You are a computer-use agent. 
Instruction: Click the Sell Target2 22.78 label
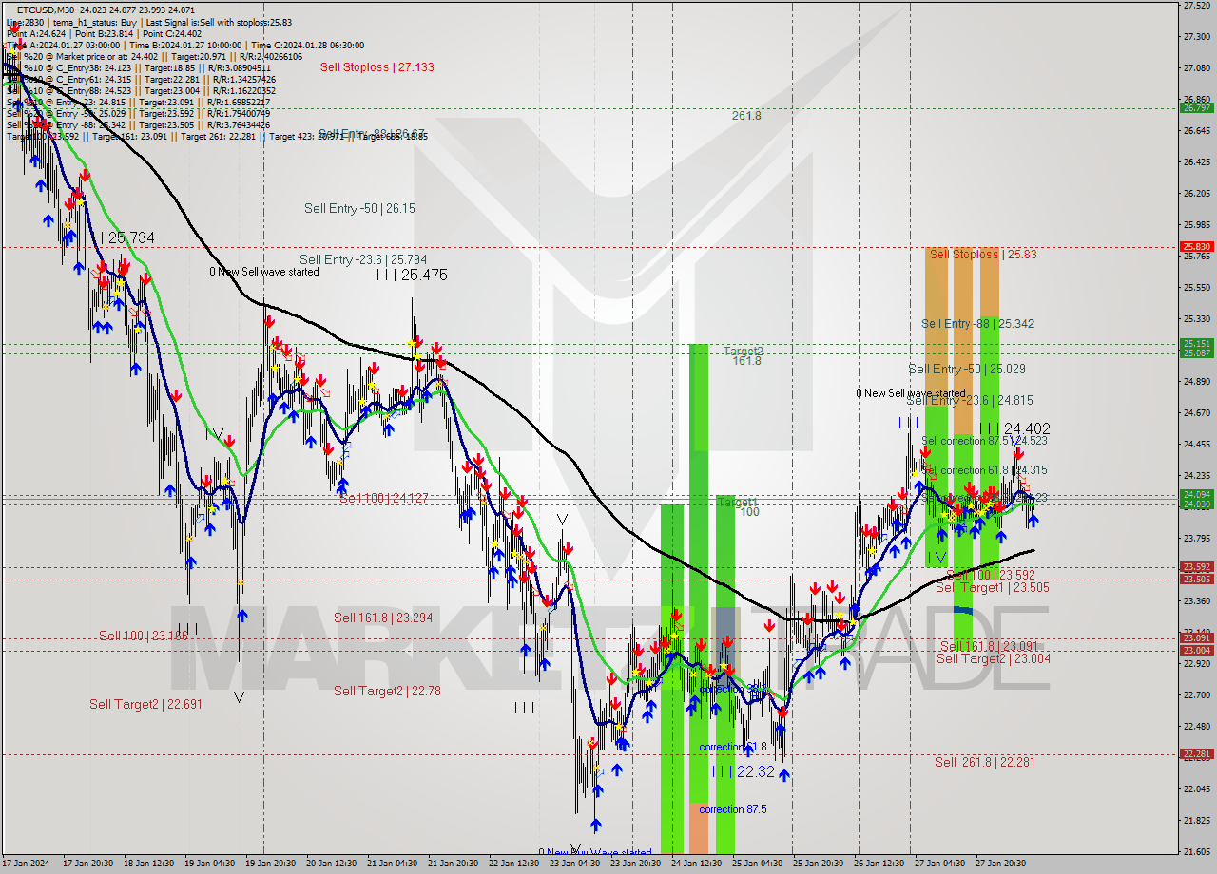coord(387,691)
